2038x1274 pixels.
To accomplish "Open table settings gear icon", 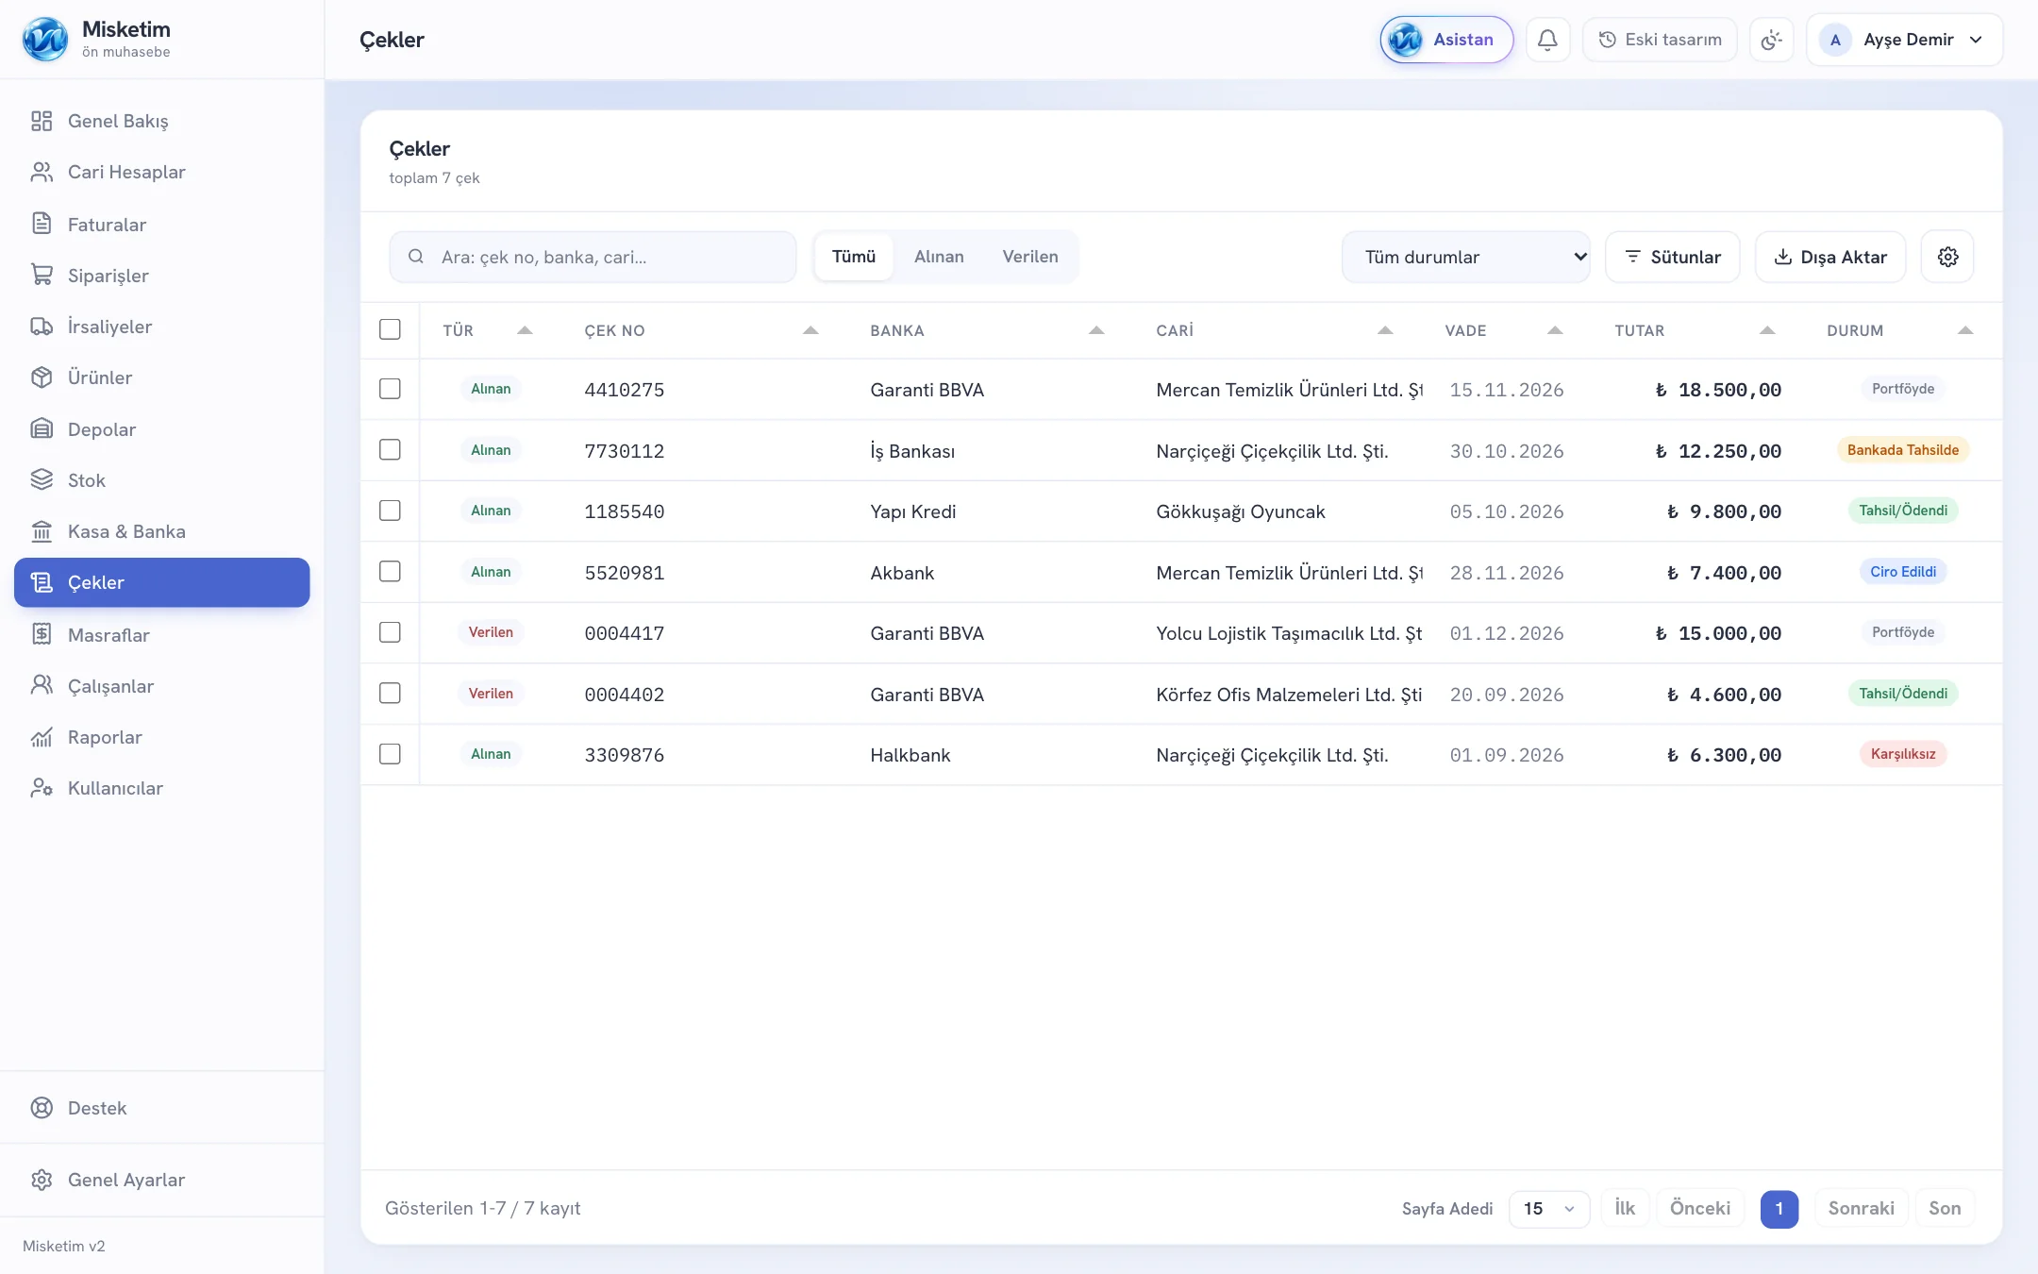I will tap(1947, 257).
